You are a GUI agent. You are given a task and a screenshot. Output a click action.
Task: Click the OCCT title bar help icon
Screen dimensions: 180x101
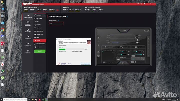pos(141,4)
